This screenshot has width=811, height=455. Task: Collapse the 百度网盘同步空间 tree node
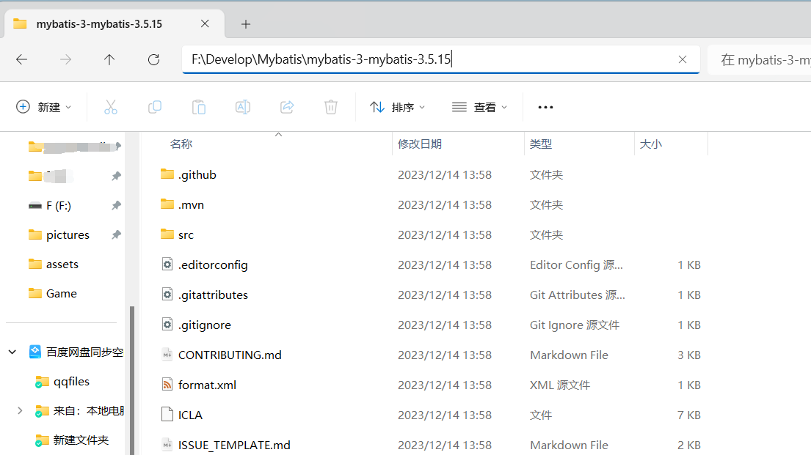pyautogui.click(x=12, y=352)
